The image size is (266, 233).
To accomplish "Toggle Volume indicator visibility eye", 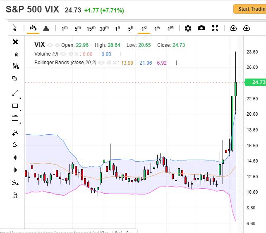I will [x=63, y=54].
